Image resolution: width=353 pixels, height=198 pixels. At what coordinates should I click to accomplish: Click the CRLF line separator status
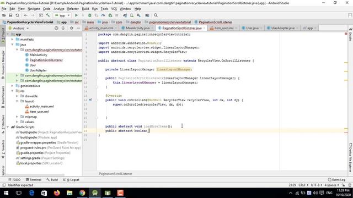tap(303, 185)
